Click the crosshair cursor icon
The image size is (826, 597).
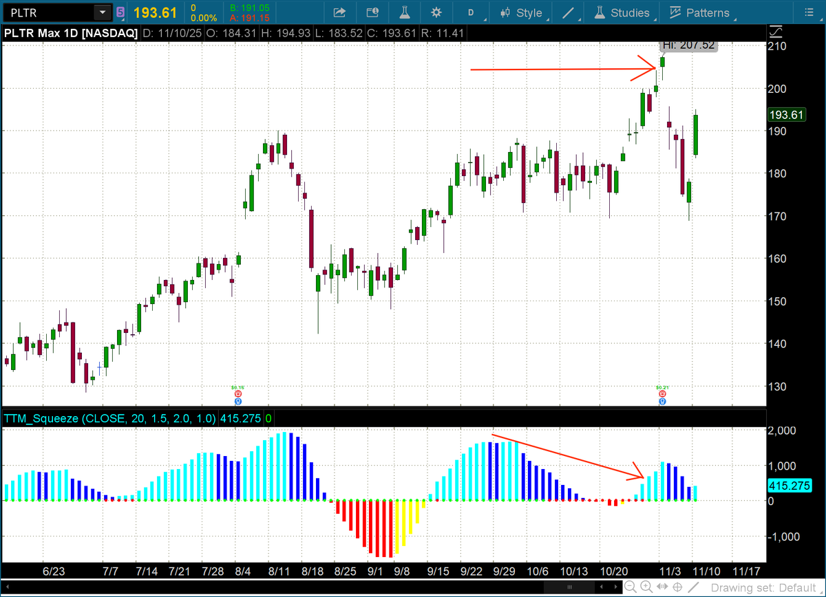point(677,587)
